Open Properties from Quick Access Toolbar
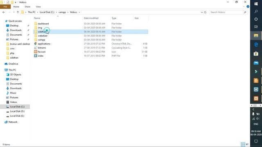 point(8,2)
